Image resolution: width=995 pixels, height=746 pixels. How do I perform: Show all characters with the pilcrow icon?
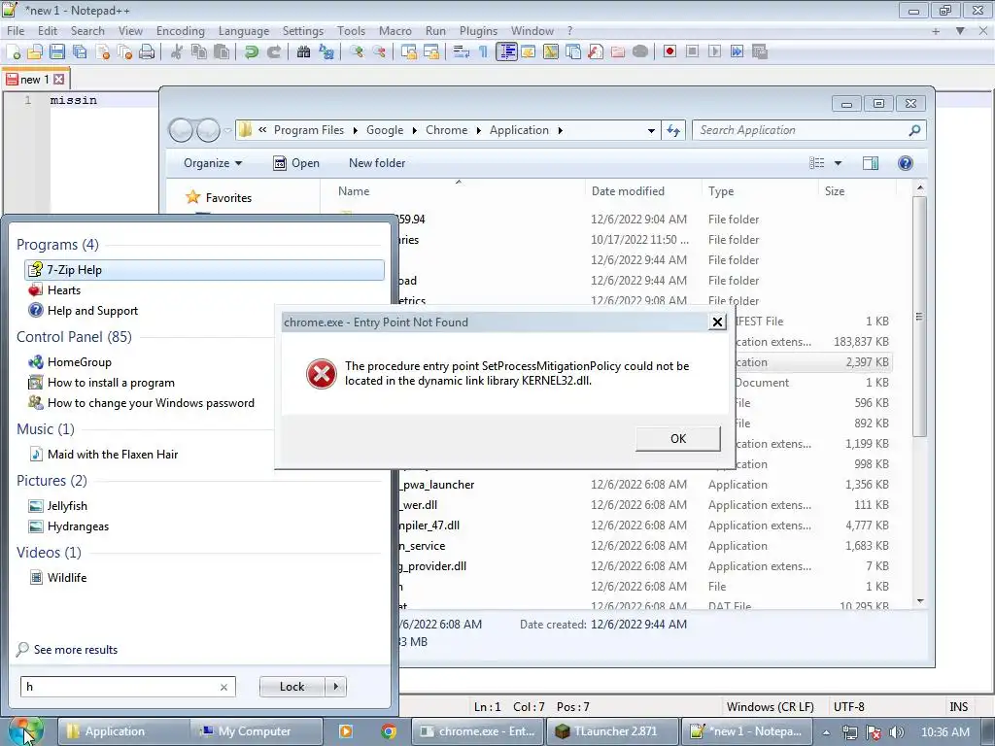(483, 52)
